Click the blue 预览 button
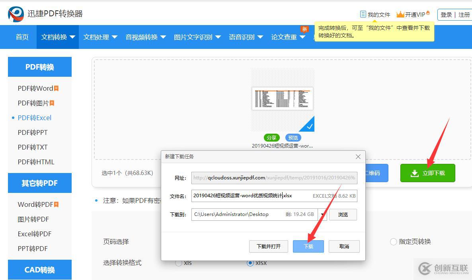 [x=293, y=138]
